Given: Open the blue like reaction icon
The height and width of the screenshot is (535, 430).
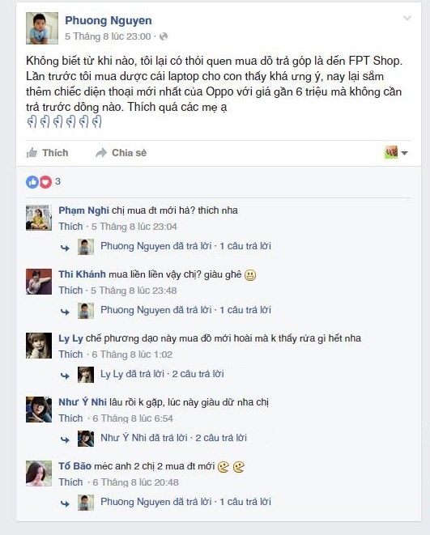Looking at the screenshot, I should coord(32,182).
